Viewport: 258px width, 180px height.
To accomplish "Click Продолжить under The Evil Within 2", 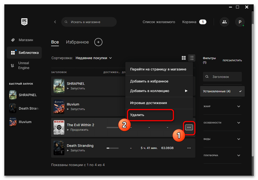I will pyautogui.click(x=78, y=130).
